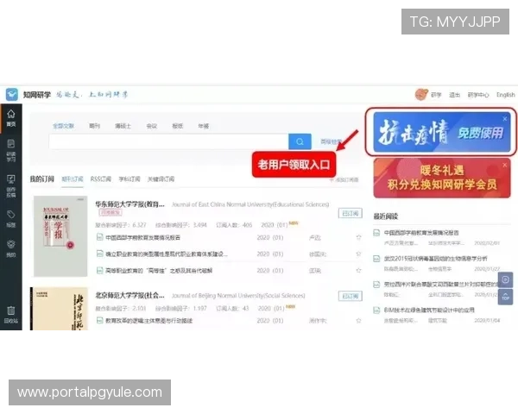Switch to the 期刊订阅 tab
518x414 pixels.
pos(73,179)
